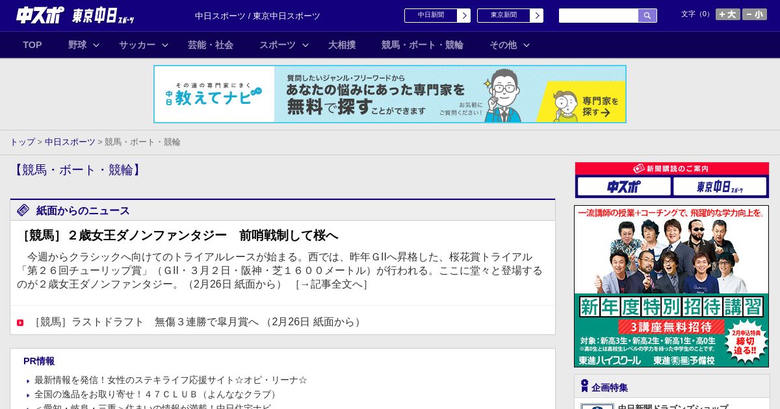Image resolution: width=780 pixels, height=409 pixels.
Task: Open article ２歳女王ダノンファンタジー headline
Action: pos(177,235)
